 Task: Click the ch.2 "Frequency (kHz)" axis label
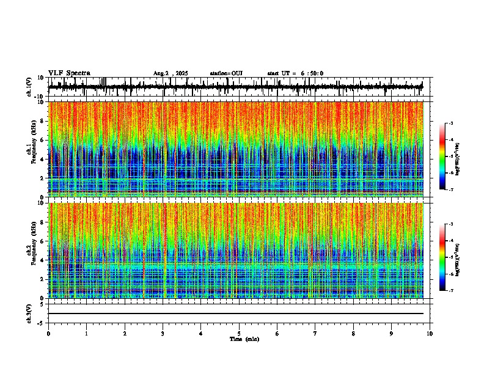(x=34, y=243)
